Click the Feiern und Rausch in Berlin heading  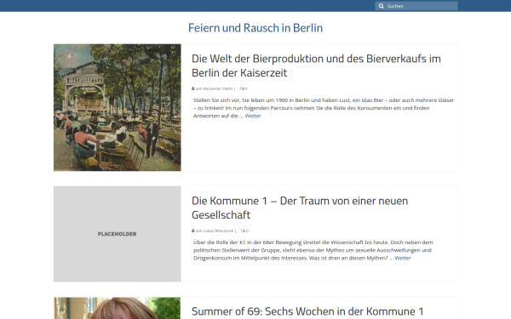click(255, 28)
